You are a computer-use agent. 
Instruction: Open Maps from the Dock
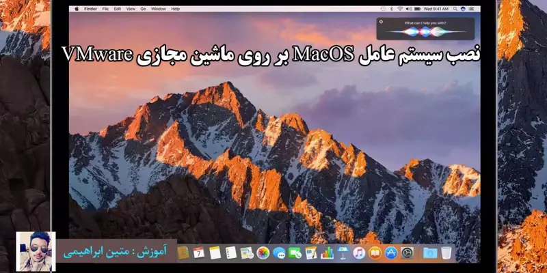point(247,253)
